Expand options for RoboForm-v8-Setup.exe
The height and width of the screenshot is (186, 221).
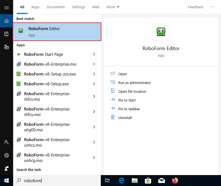point(94,84)
